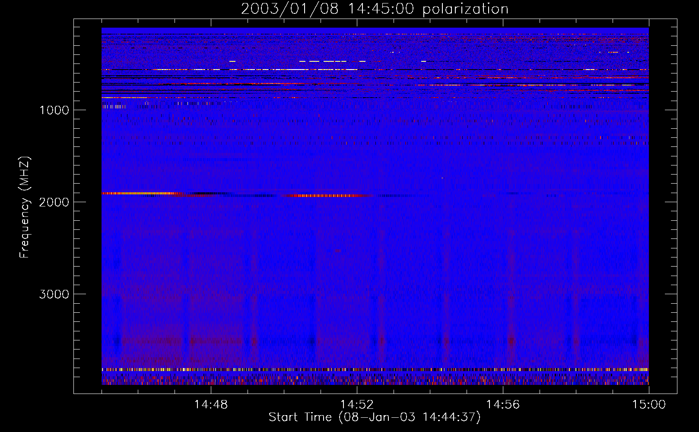Viewport: 699px width, 432px height.
Task: Click the 14:52 time tick label
Action: click(x=357, y=404)
